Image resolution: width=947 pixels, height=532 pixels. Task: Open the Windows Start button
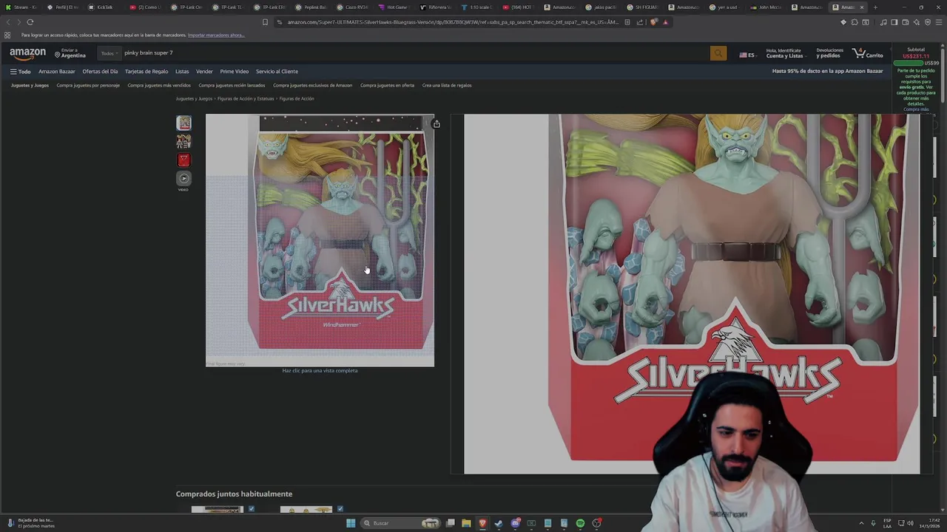[351, 523]
